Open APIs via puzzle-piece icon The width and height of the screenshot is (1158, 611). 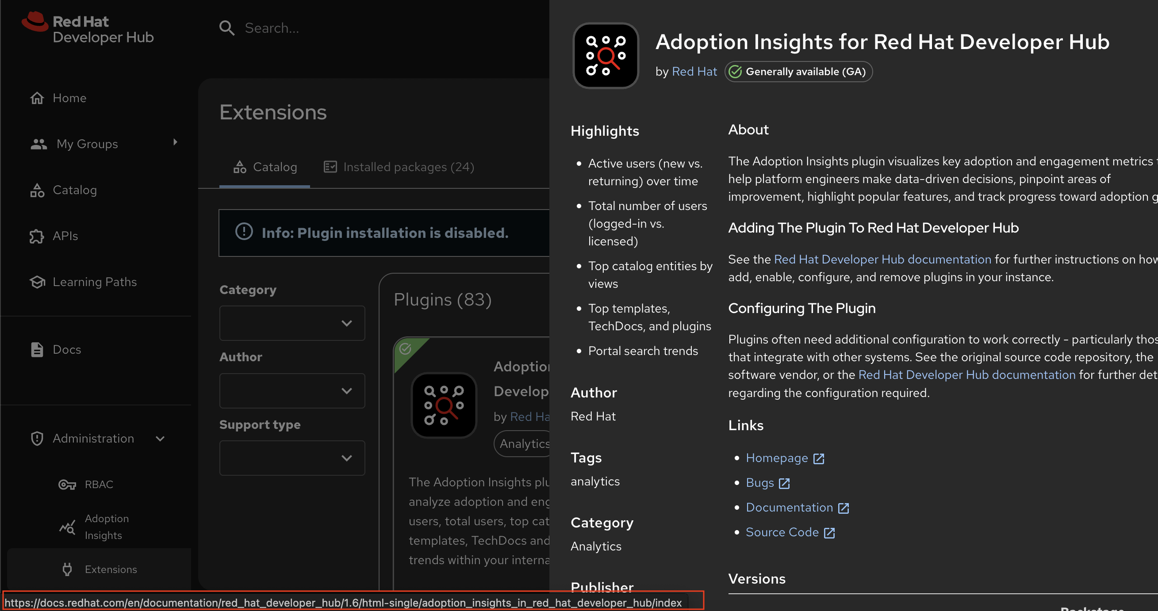coord(37,236)
